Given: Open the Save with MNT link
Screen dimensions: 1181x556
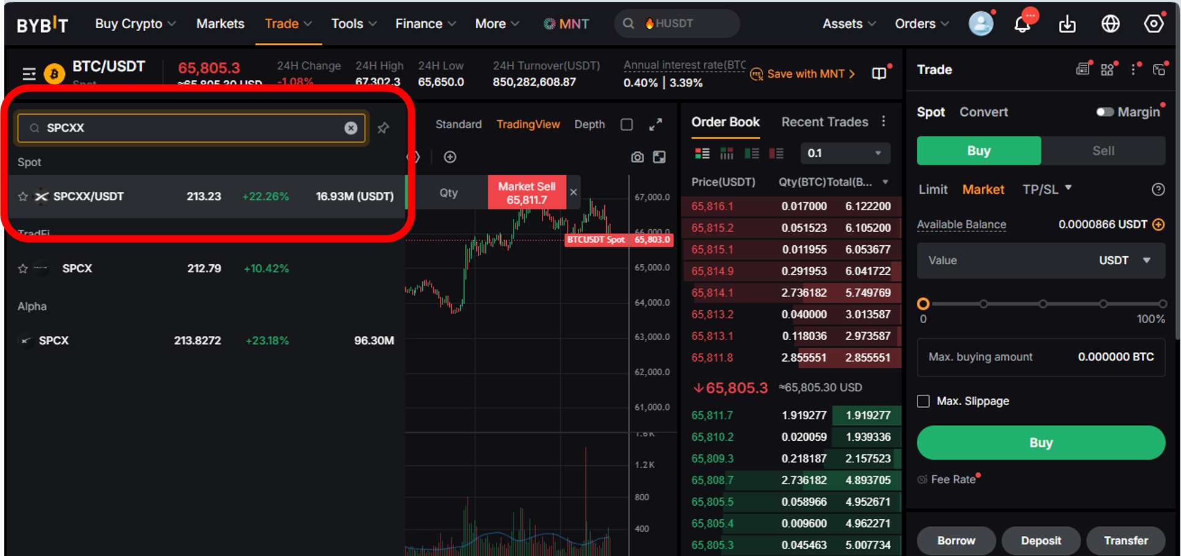Looking at the screenshot, I should pos(803,74).
